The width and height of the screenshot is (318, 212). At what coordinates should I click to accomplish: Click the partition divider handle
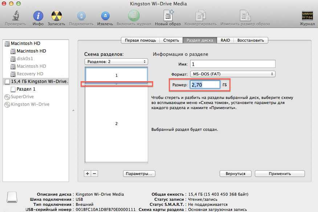116,84
